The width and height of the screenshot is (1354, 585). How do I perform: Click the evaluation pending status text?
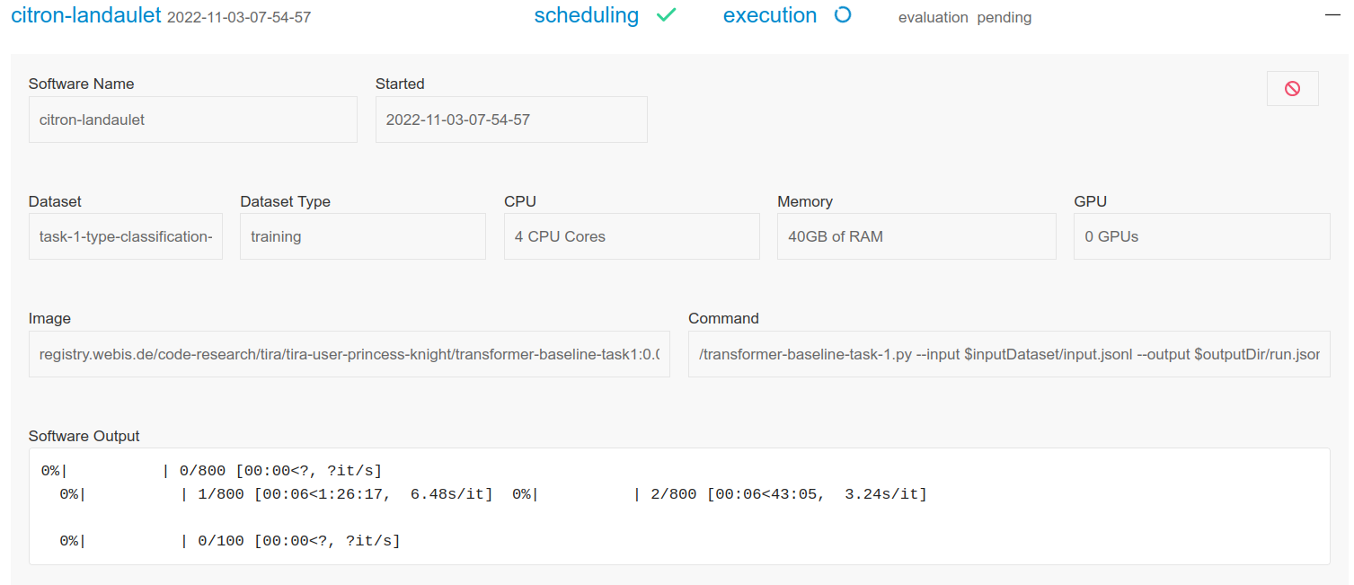click(x=965, y=17)
